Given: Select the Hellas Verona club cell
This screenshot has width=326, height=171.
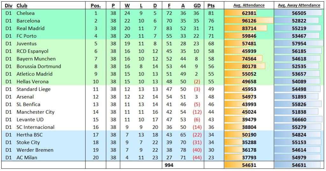Looking at the screenshot, I should 32,82.
